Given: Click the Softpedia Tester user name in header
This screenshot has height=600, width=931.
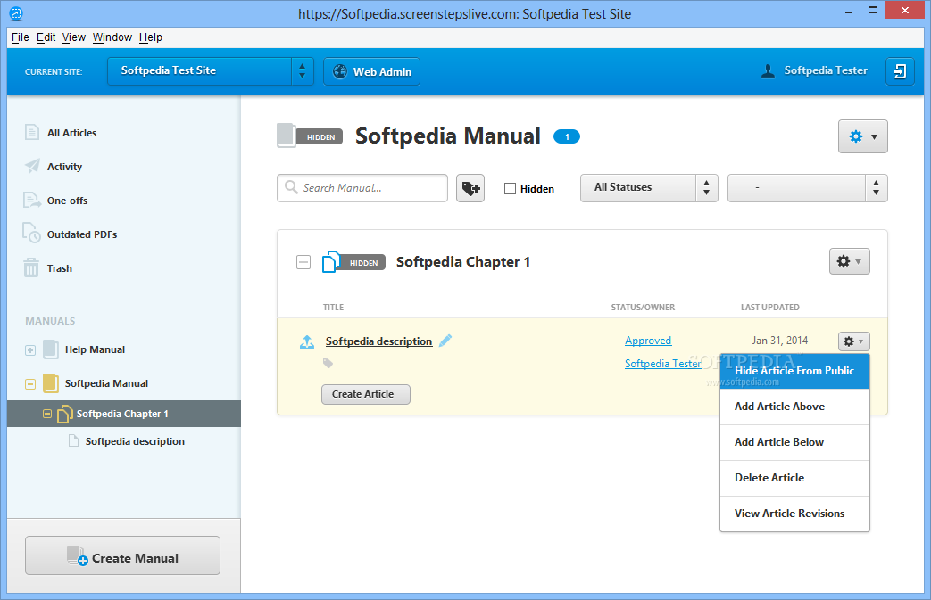Looking at the screenshot, I should point(826,70).
